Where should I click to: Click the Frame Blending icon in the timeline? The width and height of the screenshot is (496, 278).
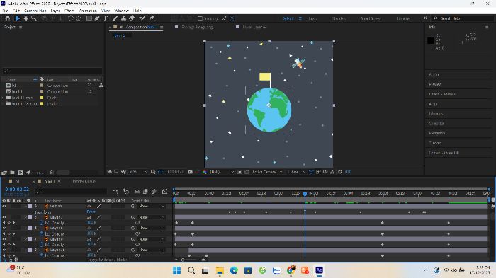click(145, 192)
